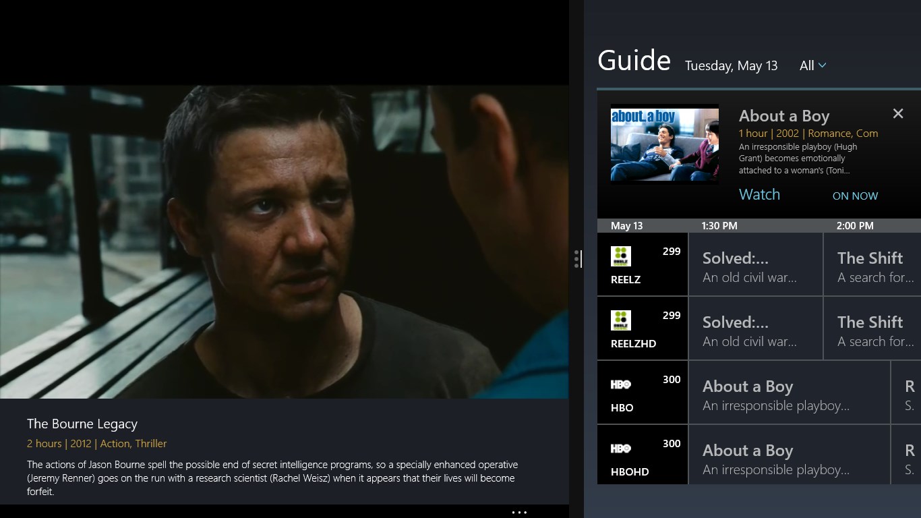Viewport: 921px width, 518px height.
Task: Dismiss the About a Boy info card
Action: 898,113
